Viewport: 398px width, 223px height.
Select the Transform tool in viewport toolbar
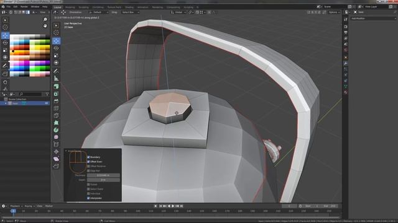point(57,63)
